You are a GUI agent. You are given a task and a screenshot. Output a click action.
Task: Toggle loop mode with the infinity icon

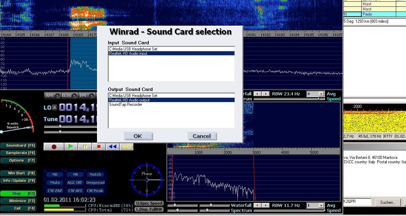tap(127, 147)
